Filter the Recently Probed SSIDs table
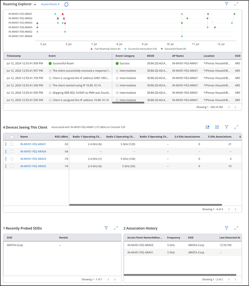 pos(106,228)
